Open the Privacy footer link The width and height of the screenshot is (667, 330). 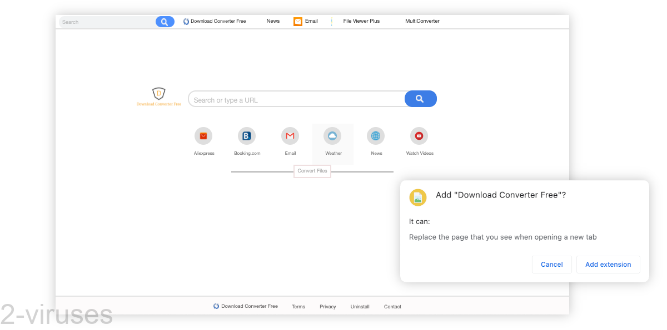(x=328, y=307)
